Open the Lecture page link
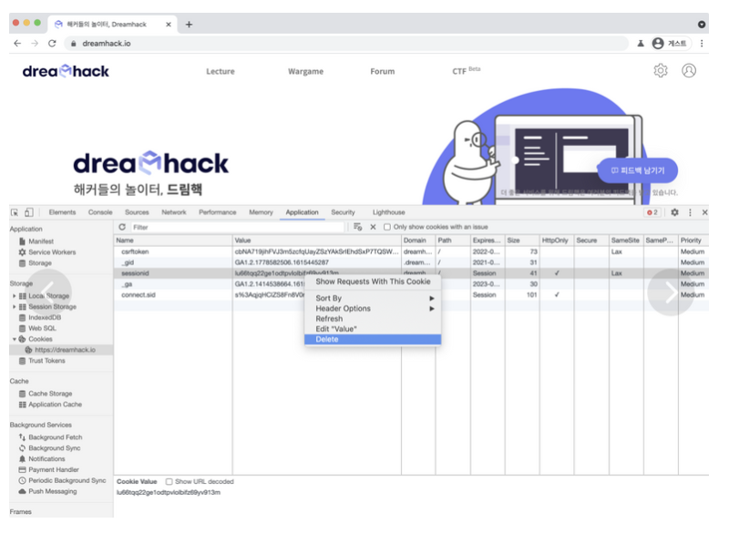The width and height of the screenshot is (729, 534). (221, 72)
